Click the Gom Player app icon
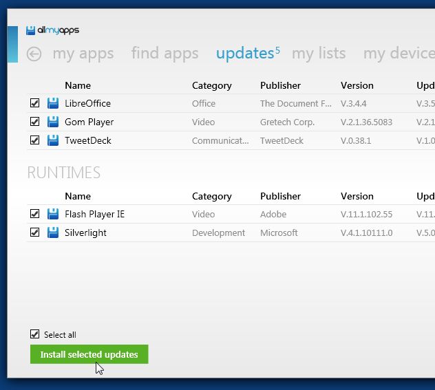Viewport: 435px width, 390px height. 53,122
